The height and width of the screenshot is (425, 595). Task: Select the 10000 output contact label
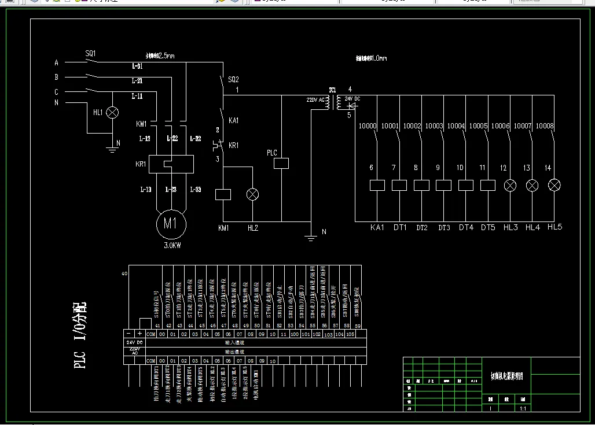(368, 126)
